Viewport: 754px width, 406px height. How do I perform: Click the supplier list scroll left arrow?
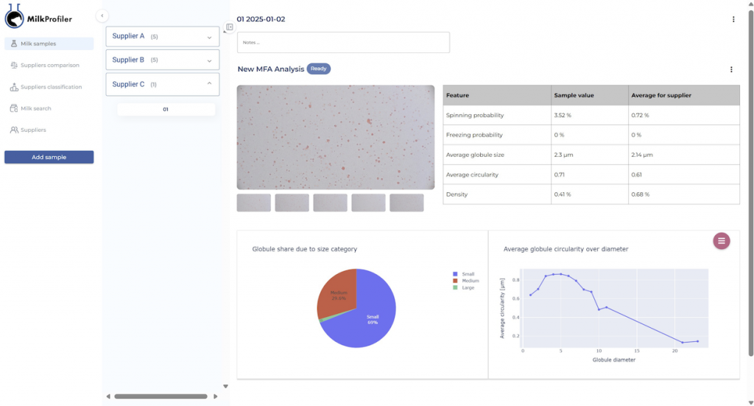click(x=108, y=396)
